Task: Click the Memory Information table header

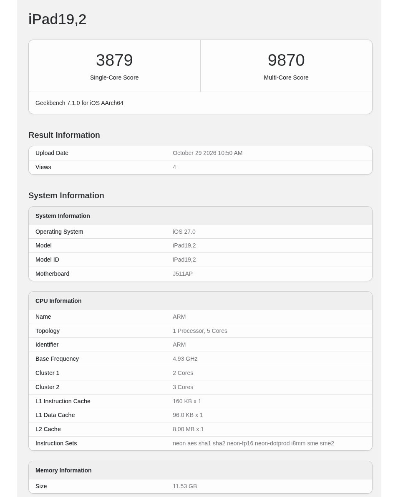Action: 63,470
